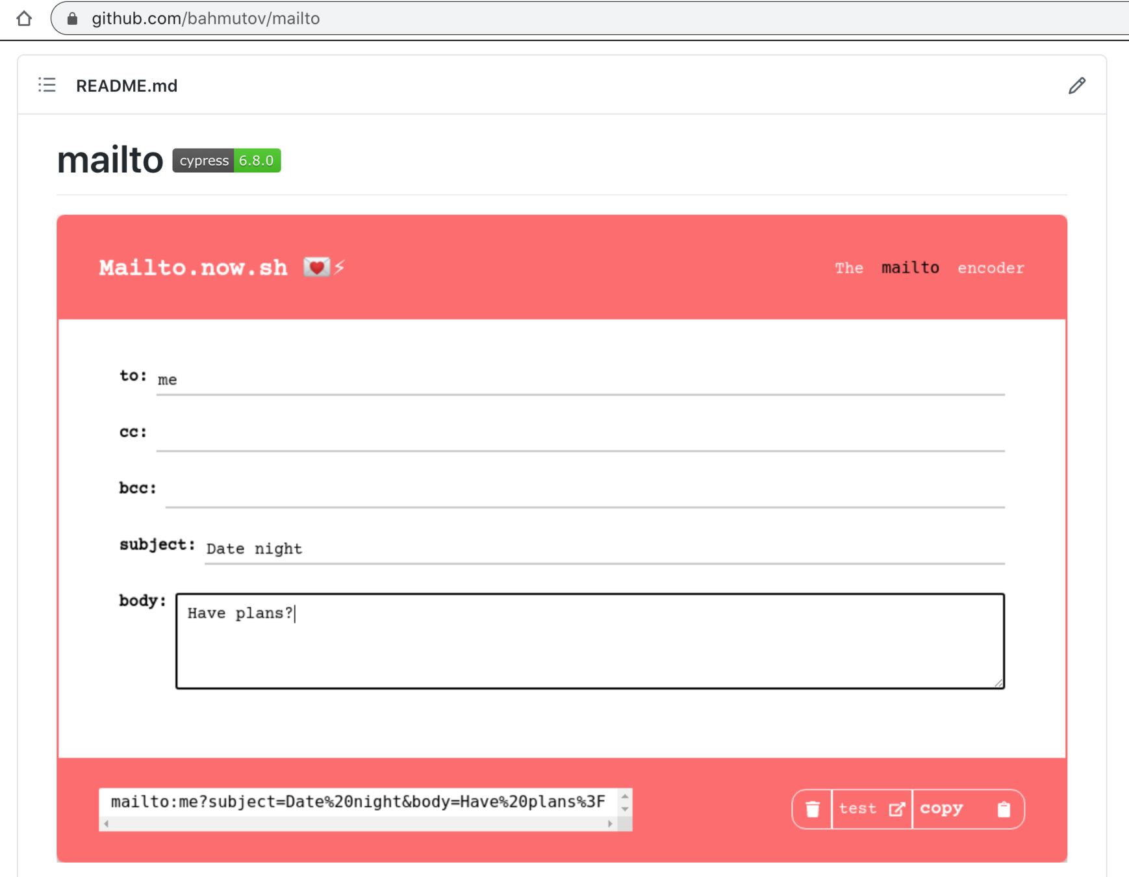Click the 'subject:' label

coord(157,544)
